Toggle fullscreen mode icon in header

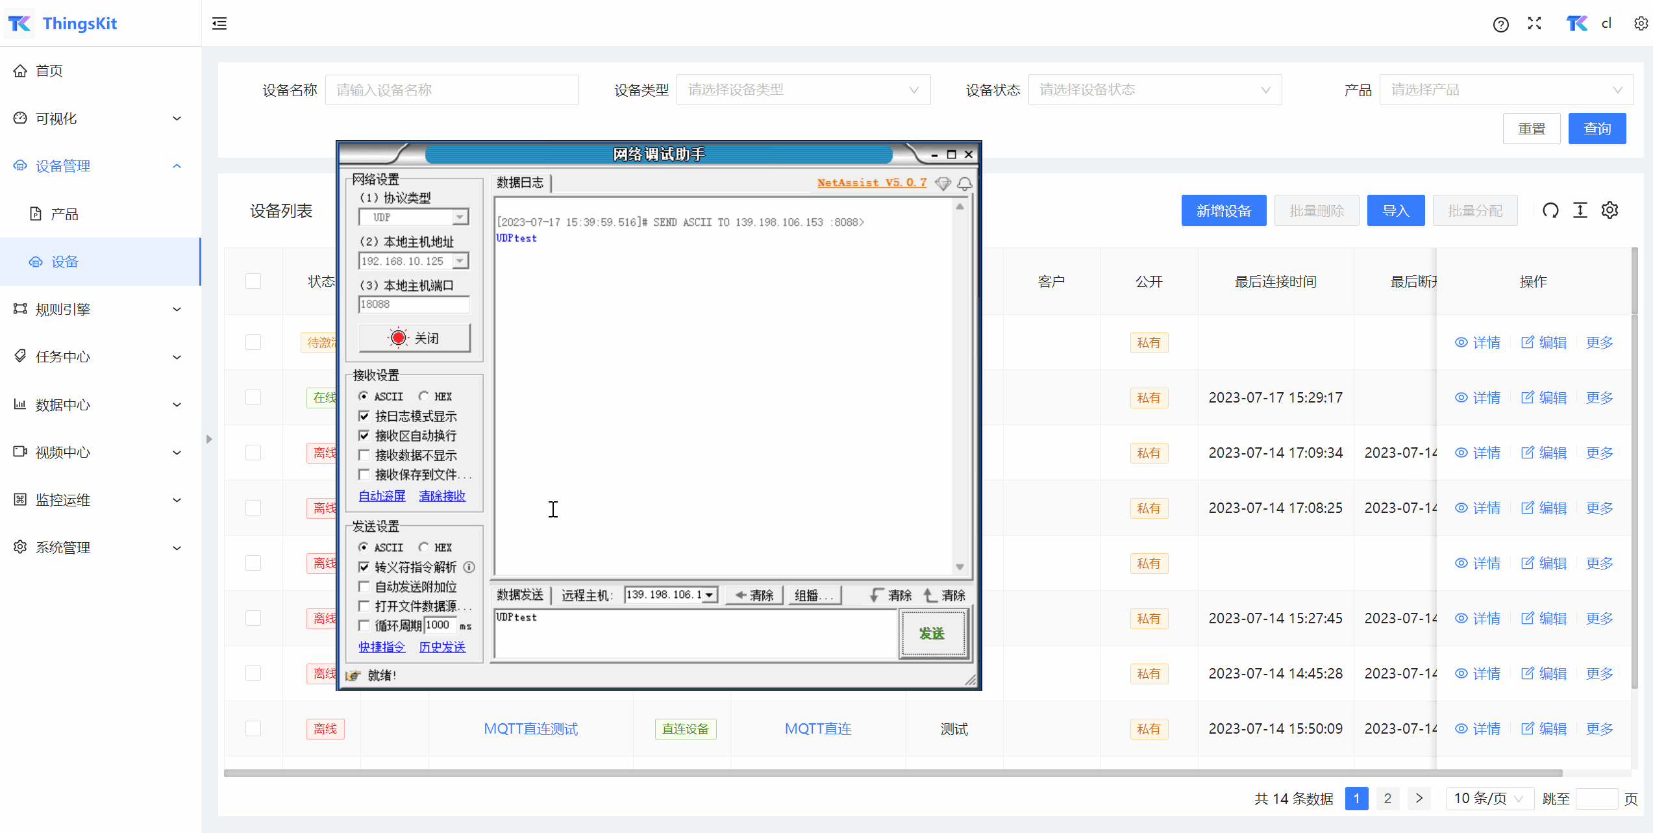[1535, 24]
